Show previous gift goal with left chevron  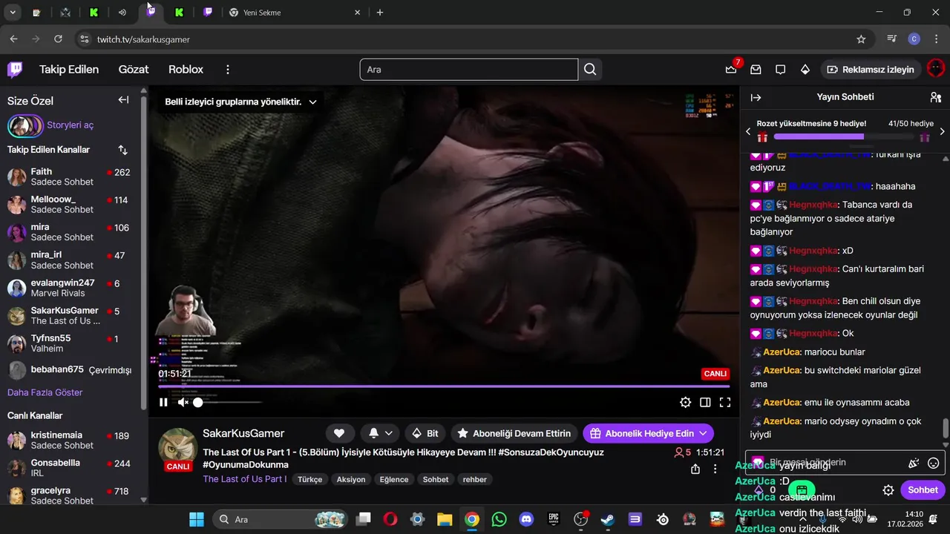point(748,131)
